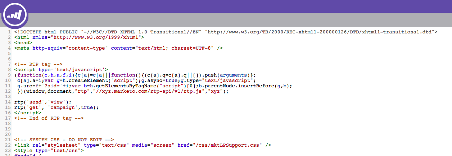Click the style type="text/css" tag line
The height and width of the screenshot is (156, 452).
pos(49,151)
